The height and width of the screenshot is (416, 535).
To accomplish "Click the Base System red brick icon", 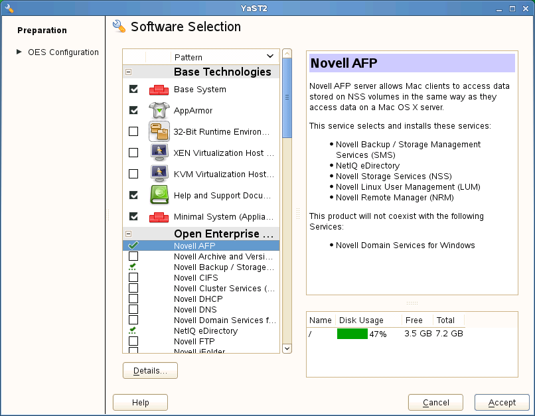I will click(159, 90).
